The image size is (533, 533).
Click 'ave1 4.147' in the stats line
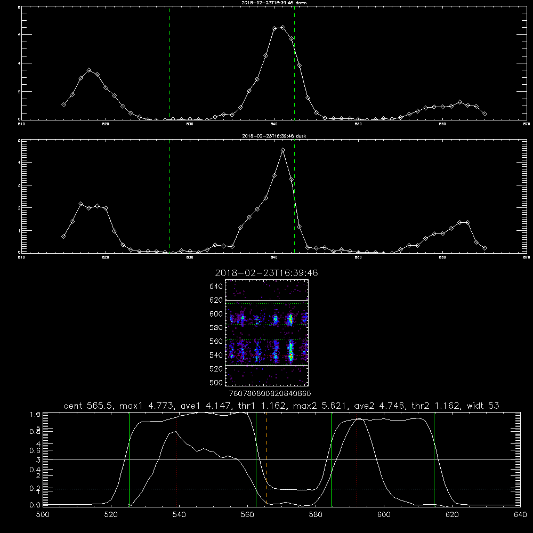[x=205, y=406]
